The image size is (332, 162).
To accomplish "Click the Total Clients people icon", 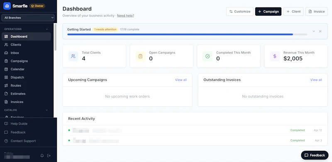I will 73,56.
